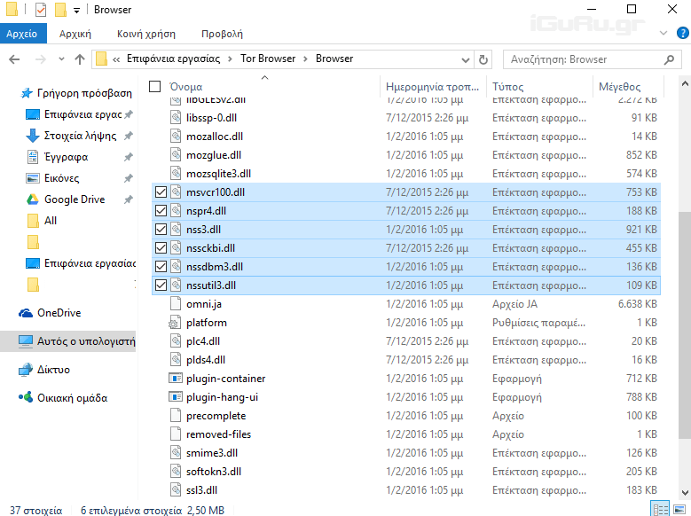
Task: Sort by the Τύπος column header
Action: pos(540,86)
